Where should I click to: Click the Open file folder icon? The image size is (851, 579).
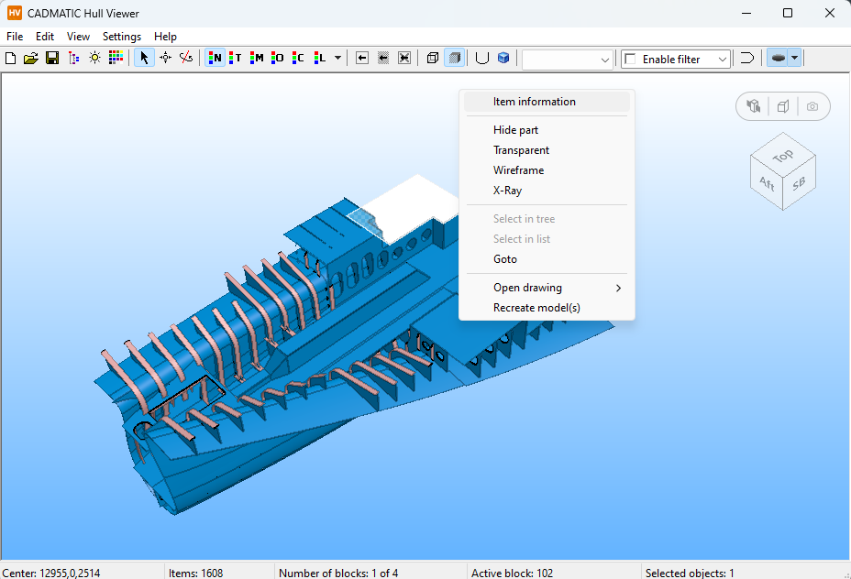point(31,58)
